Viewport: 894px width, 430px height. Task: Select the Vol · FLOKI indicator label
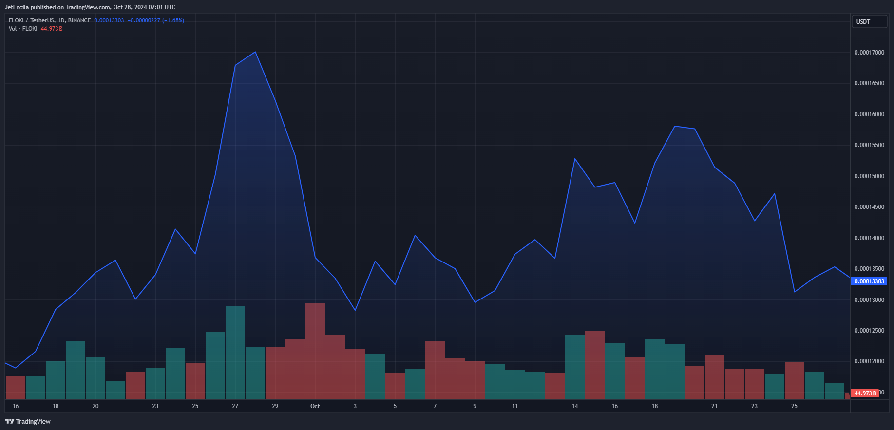(x=23, y=29)
